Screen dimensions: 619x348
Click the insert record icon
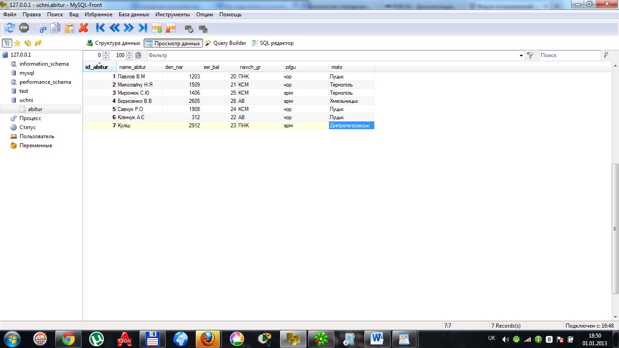coord(157,28)
